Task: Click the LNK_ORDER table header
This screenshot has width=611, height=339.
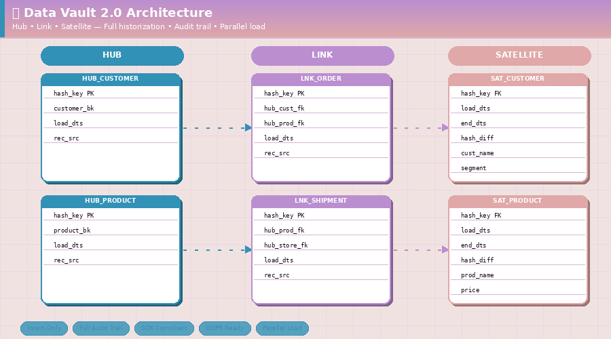Action: [321, 79]
